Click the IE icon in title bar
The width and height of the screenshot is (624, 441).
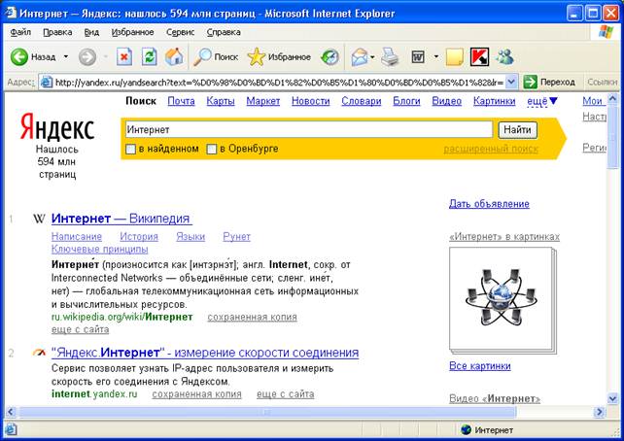[11, 13]
